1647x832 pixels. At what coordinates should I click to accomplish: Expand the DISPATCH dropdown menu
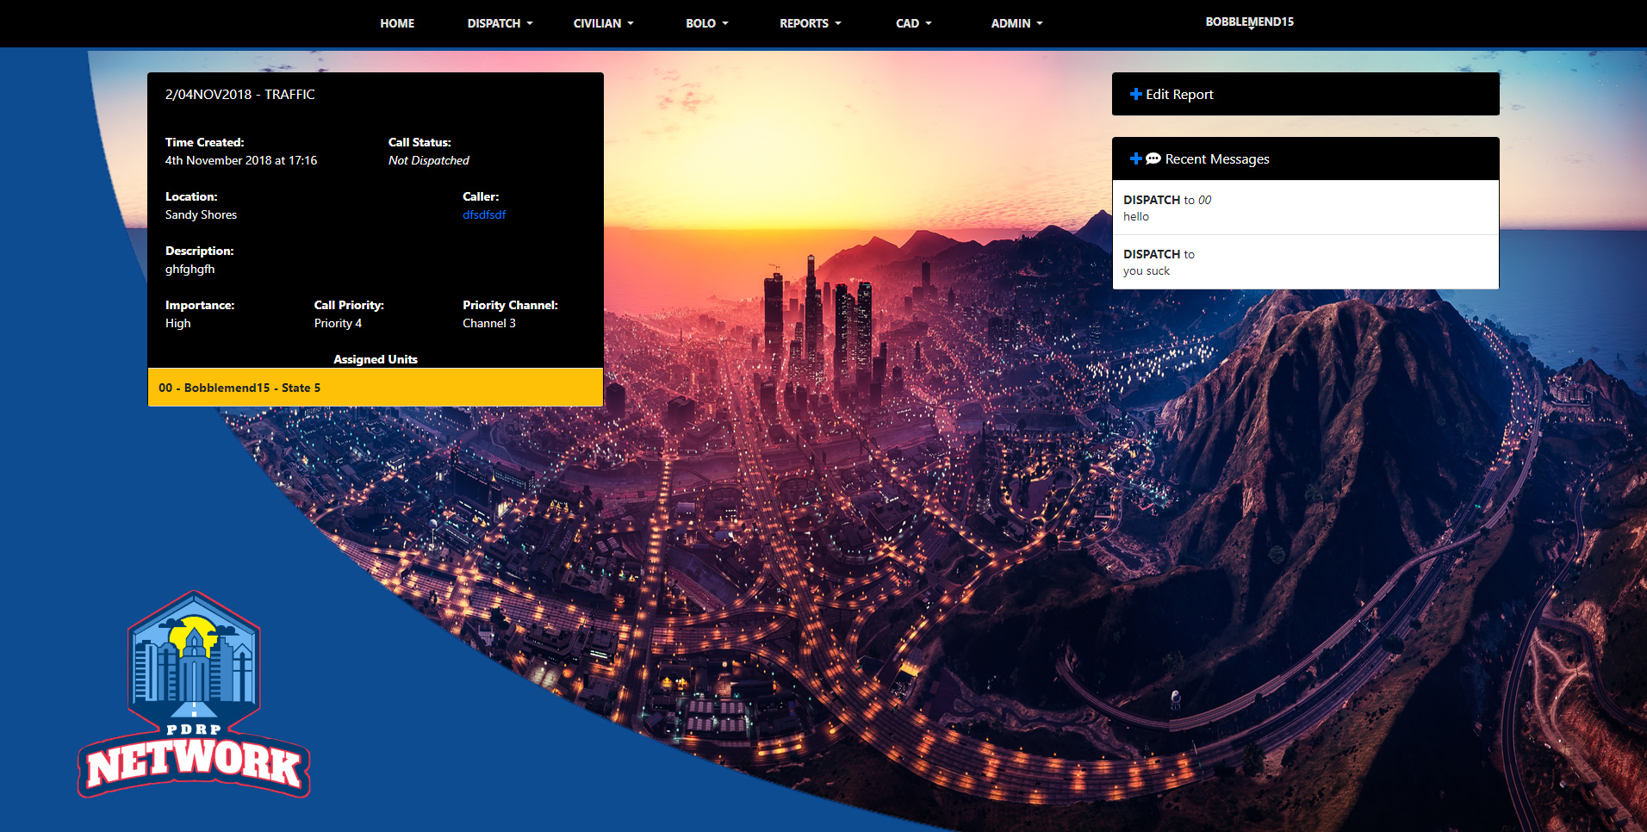500,23
